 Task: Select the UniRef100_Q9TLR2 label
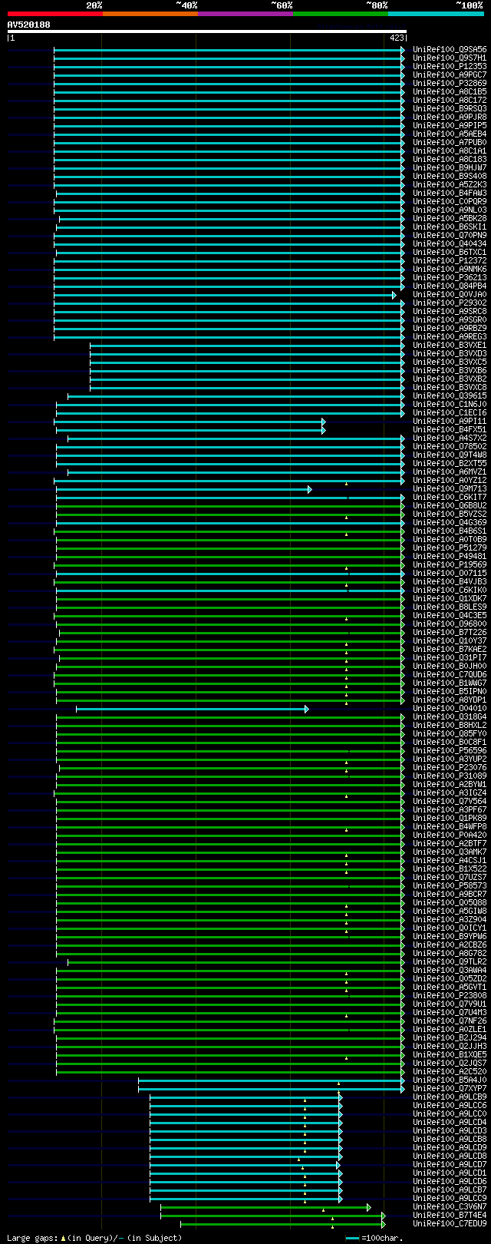pyautogui.click(x=450, y=962)
